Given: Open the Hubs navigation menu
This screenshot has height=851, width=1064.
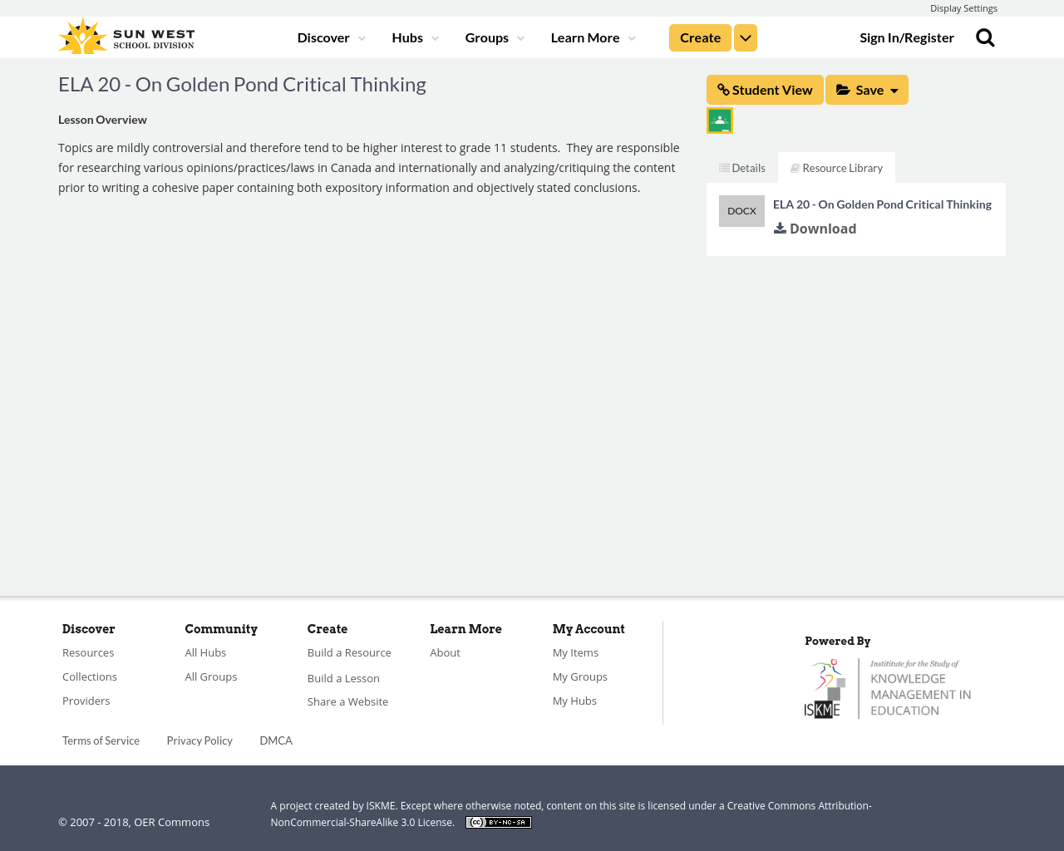Looking at the screenshot, I should tap(415, 37).
